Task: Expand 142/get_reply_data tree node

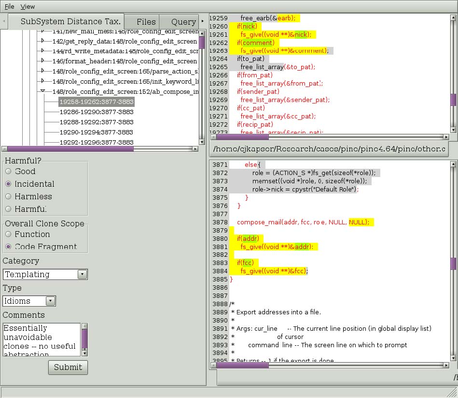Action: click(x=42, y=41)
